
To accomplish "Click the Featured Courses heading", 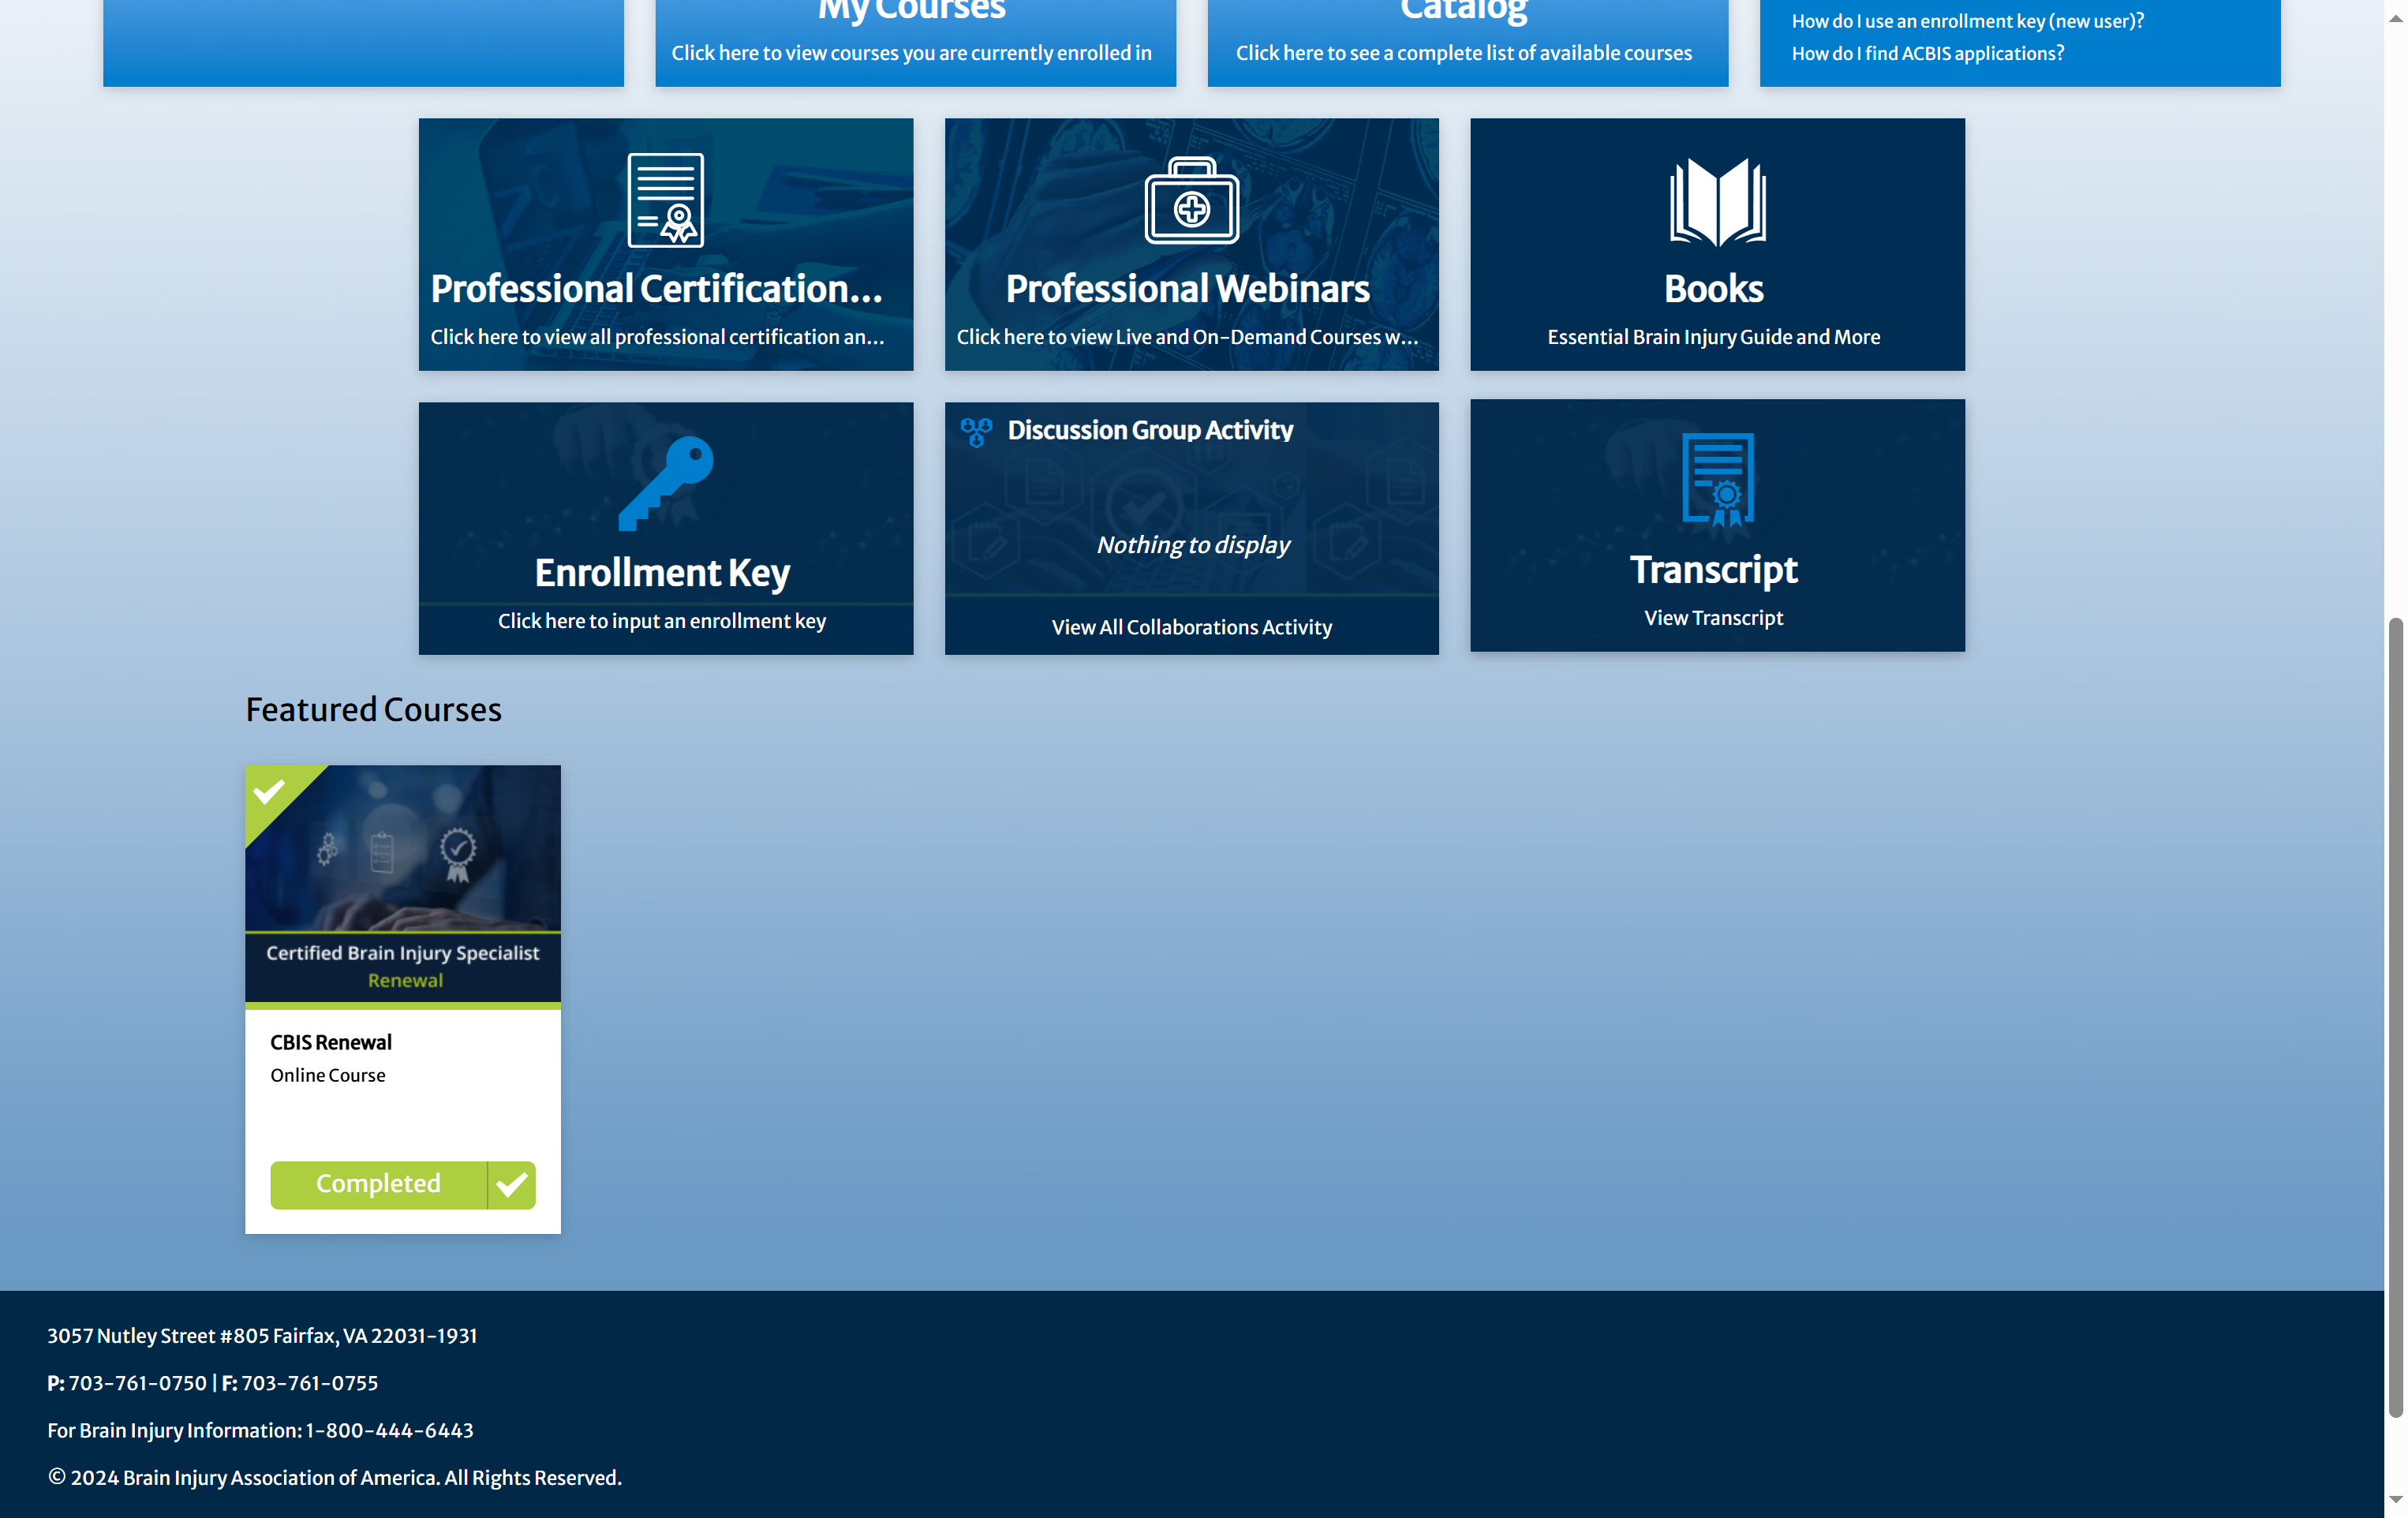I will point(373,710).
